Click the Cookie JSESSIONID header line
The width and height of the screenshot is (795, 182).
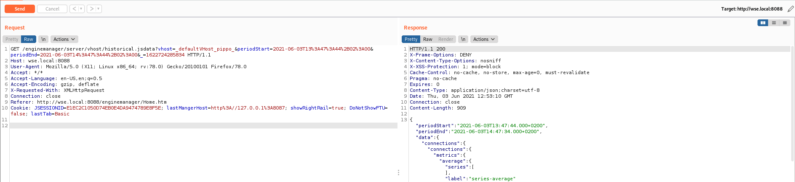(199, 108)
